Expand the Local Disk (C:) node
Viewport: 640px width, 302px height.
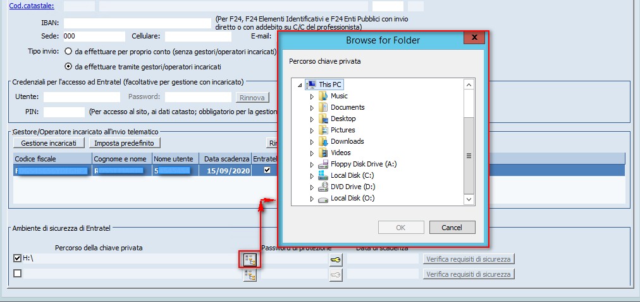click(x=312, y=177)
